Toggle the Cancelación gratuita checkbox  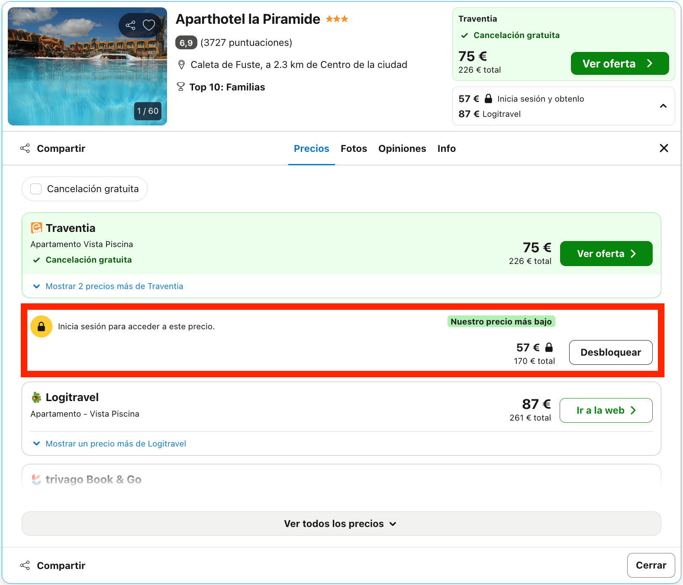(36, 189)
